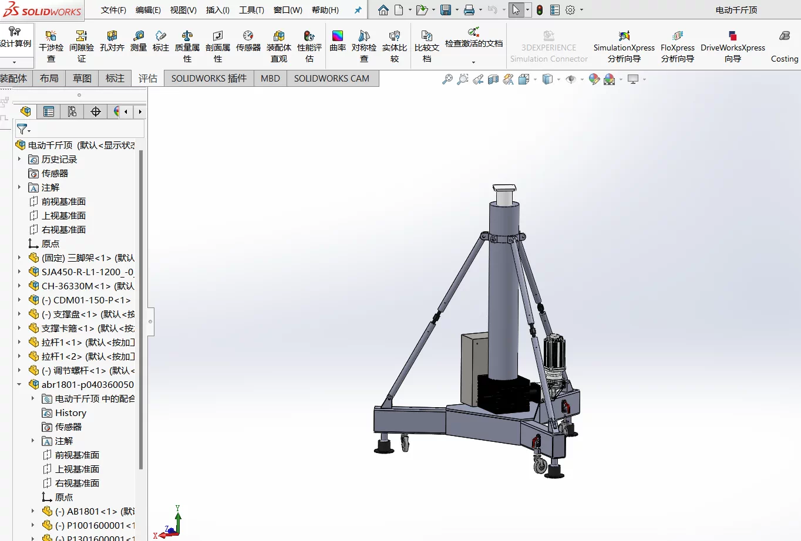Image resolution: width=801 pixels, height=541 pixels.
Task: Open the 对称检查 symmetry check tool
Action: (364, 46)
